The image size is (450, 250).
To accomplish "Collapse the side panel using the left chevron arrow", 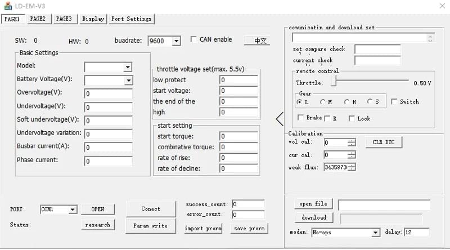I will [280, 119].
